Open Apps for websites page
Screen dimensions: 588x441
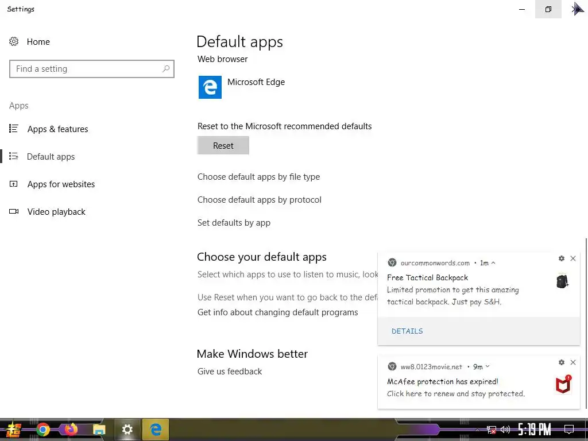[x=61, y=184]
